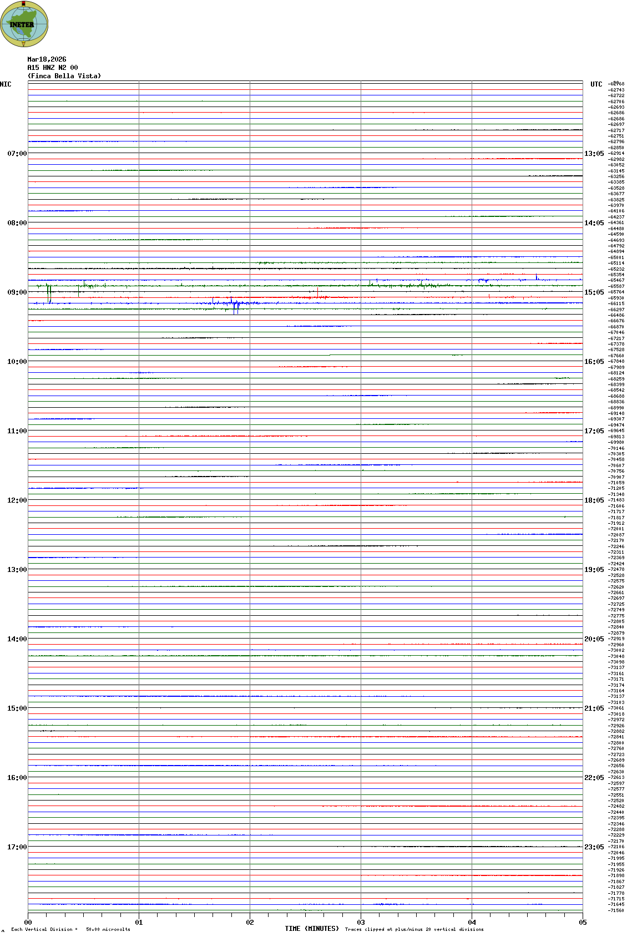Viewport: 627px width, 937px height.
Task: Select the 07:00 local time marker
Action: point(17,154)
